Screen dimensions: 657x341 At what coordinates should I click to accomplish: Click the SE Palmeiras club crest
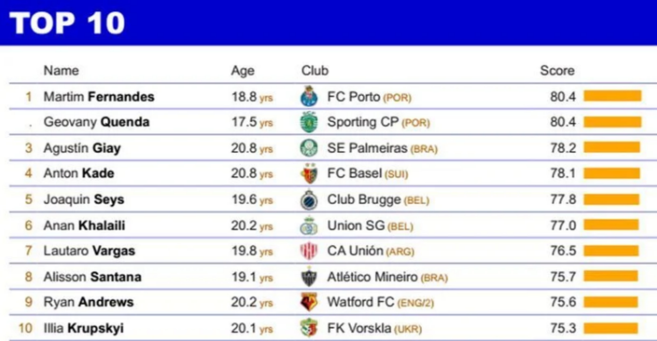[x=309, y=148]
